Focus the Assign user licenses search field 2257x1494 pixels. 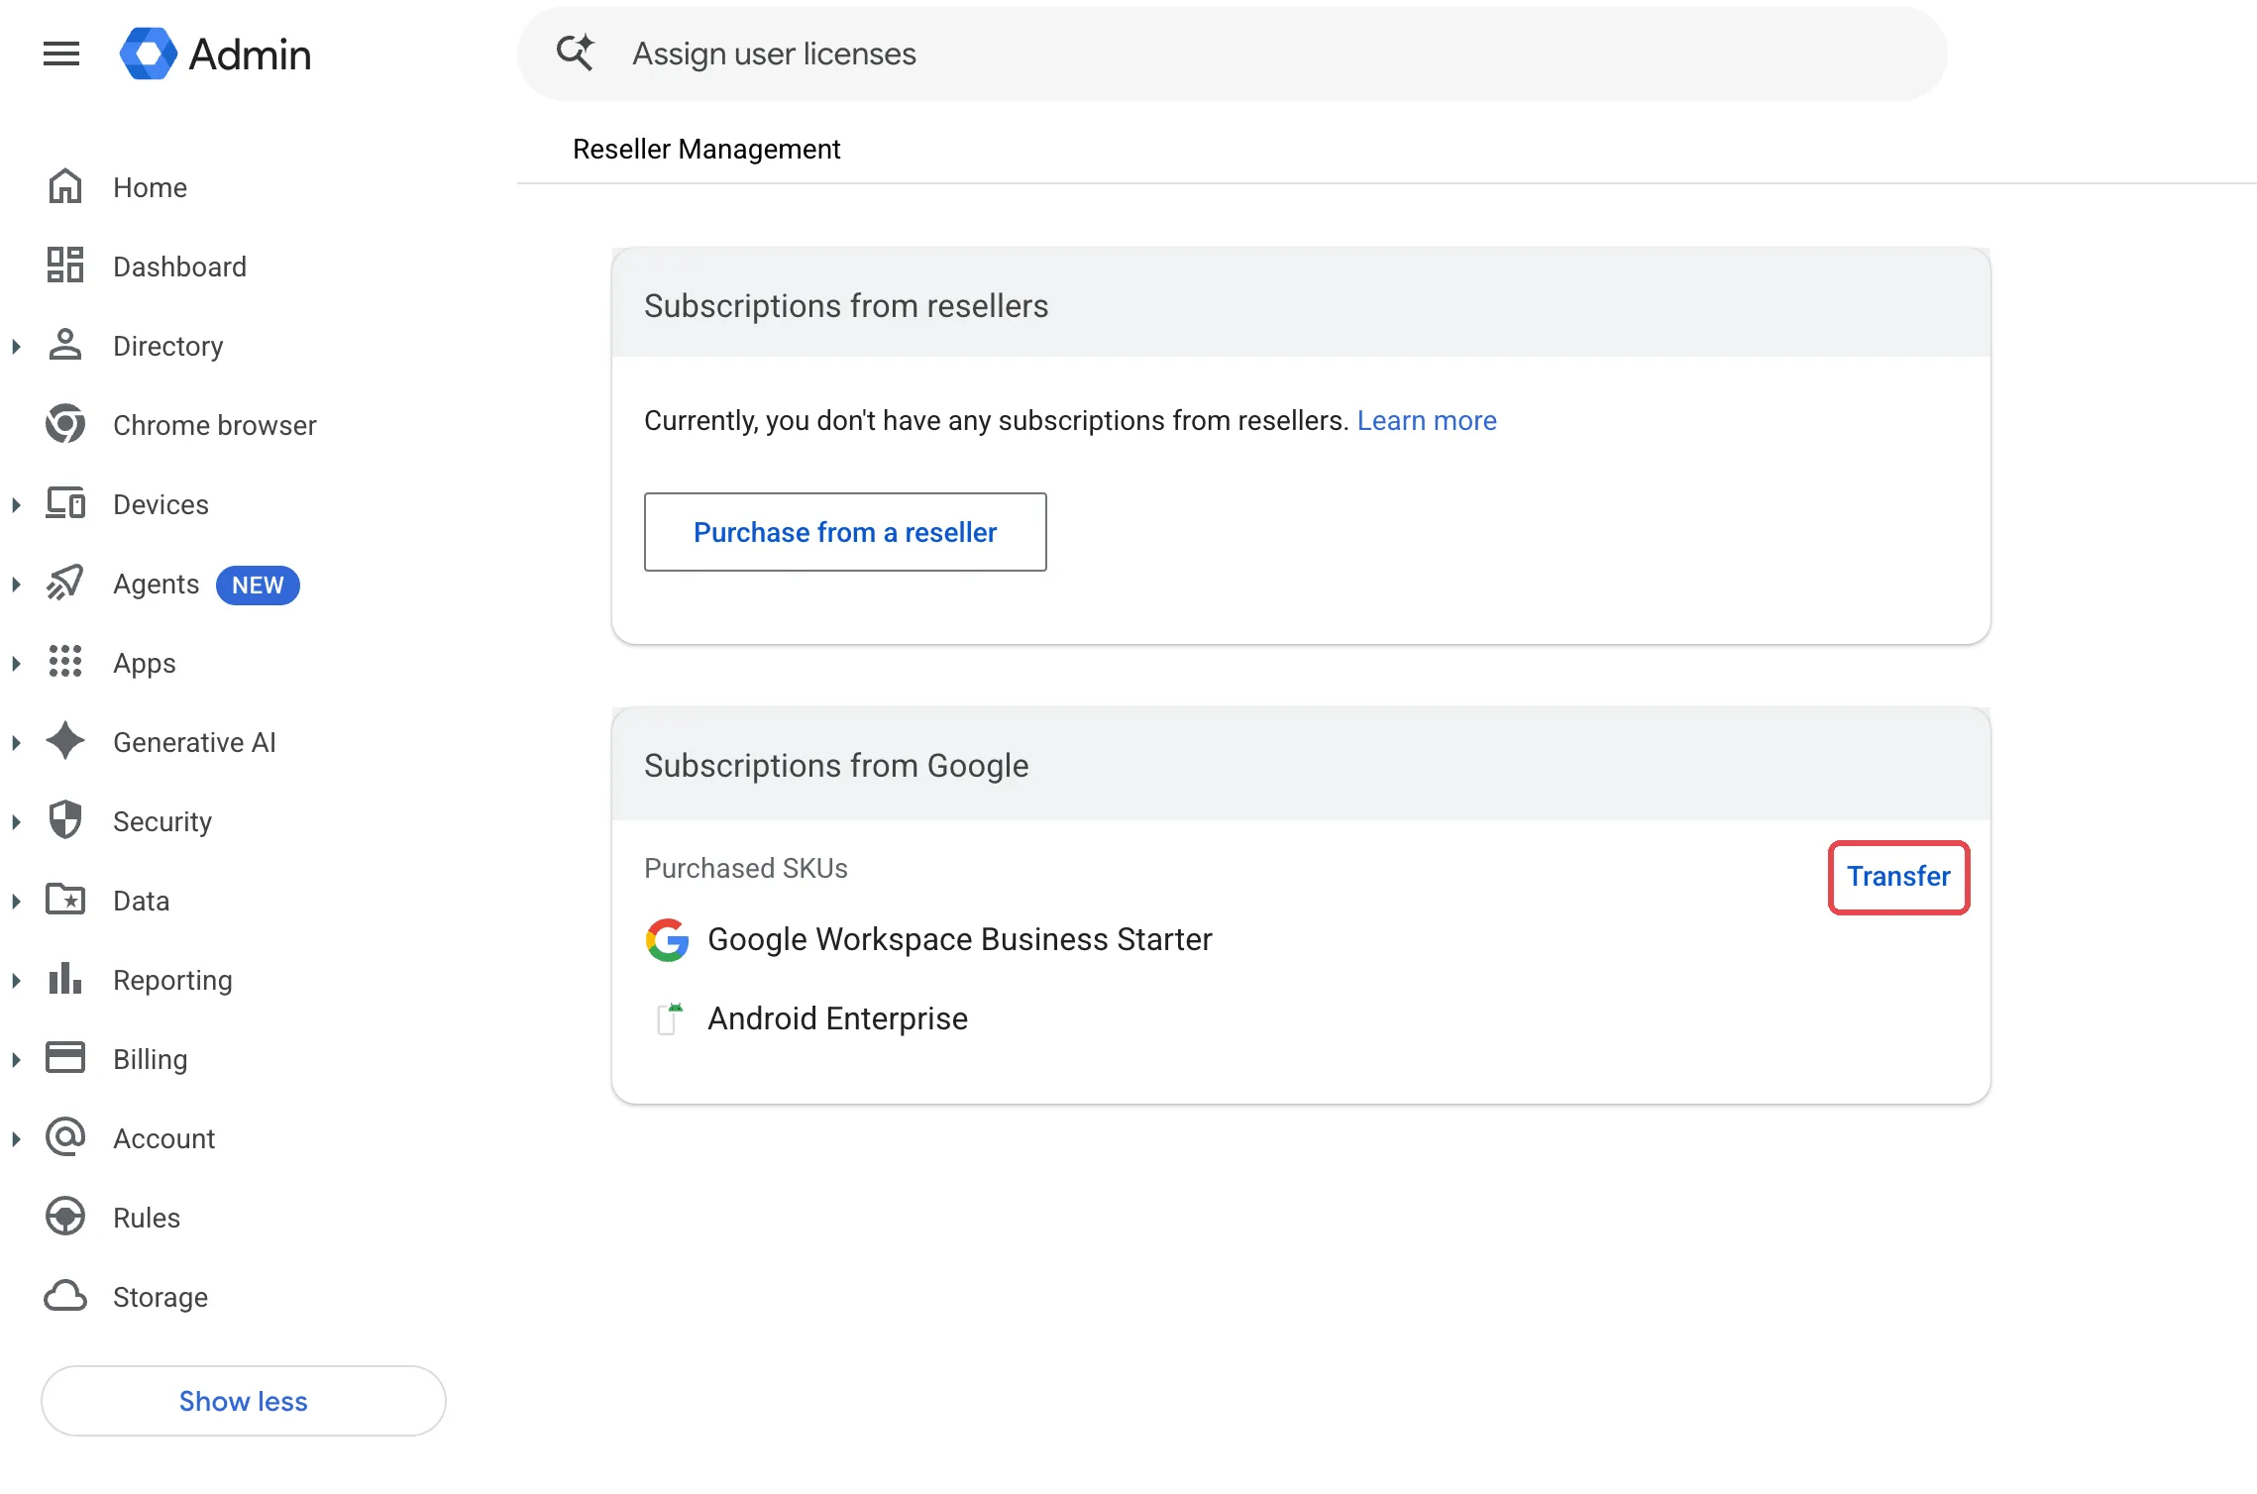coord(1233,53)
